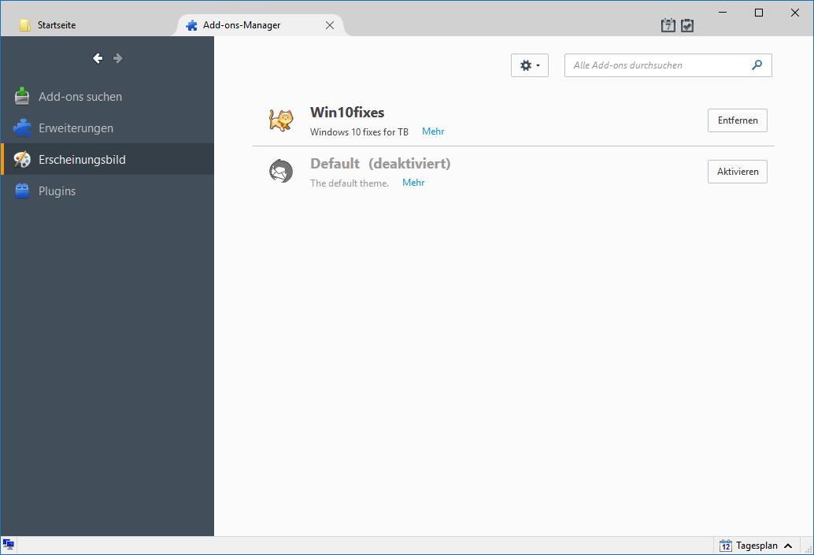The height and width of the screenshot is (555, 814).
Task: Click the Startseite folder icon
Action: pos(24,25)
